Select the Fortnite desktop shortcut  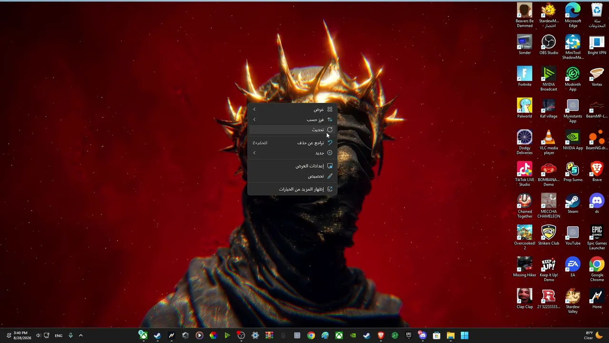click(525, 77)
